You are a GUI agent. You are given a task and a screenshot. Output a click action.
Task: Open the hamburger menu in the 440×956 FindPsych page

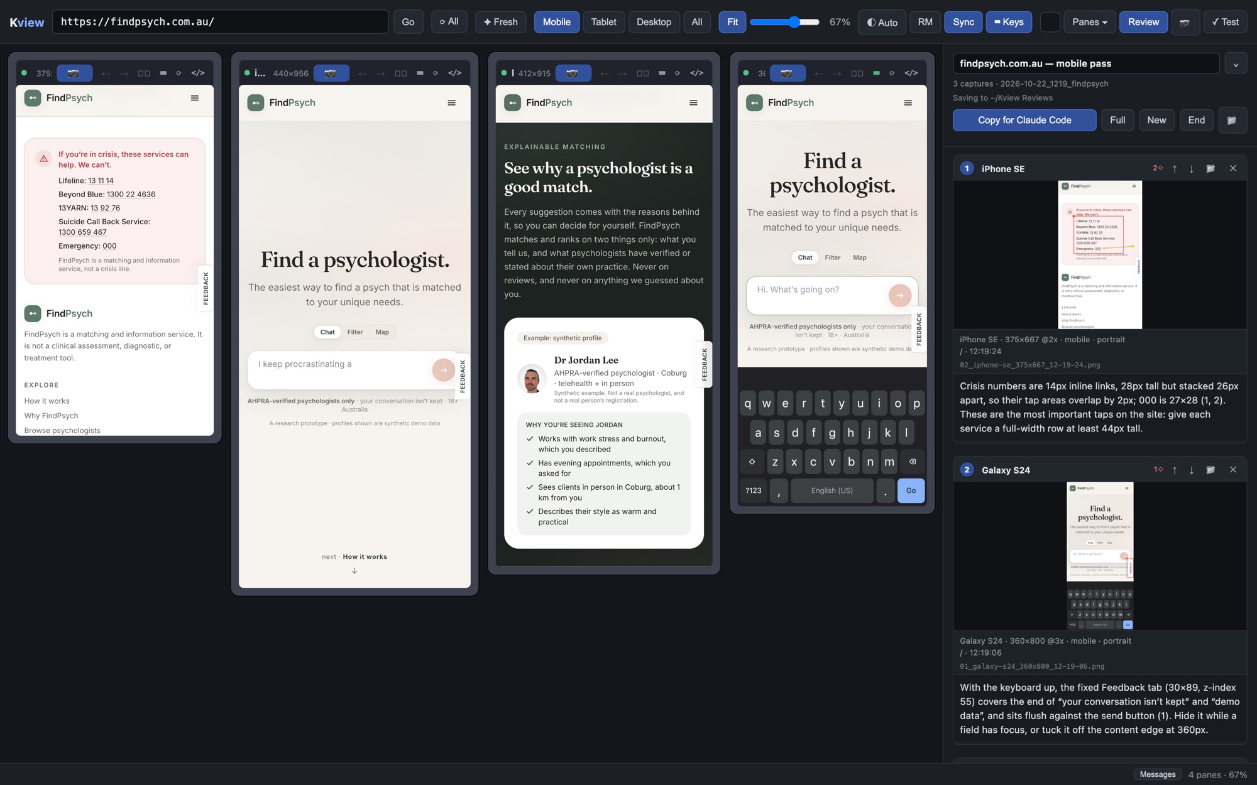pyautogui.click(x=451, y=103)
